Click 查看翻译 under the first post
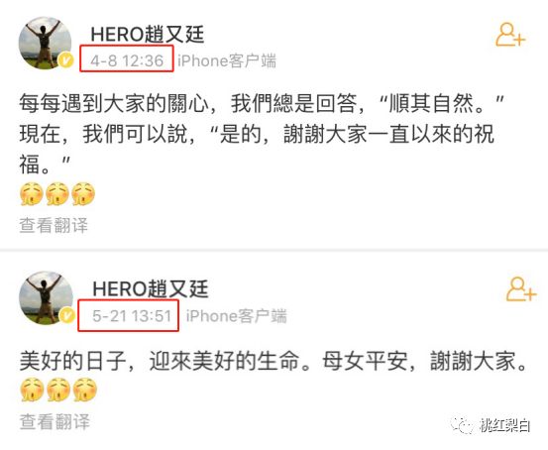The height and width of the screenshot is (450, 548). (54, 225)
